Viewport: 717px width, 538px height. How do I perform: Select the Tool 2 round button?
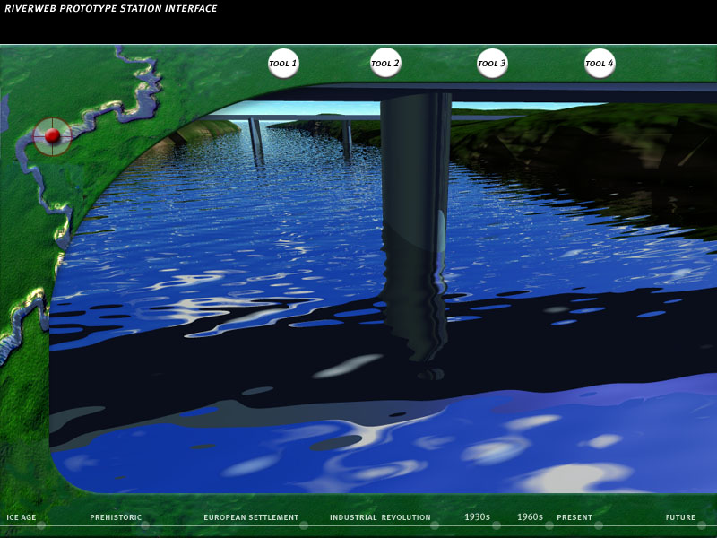385,63
